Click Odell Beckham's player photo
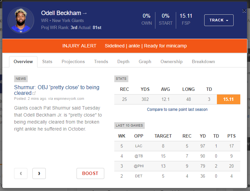250x191 pixels. [21, 20]
